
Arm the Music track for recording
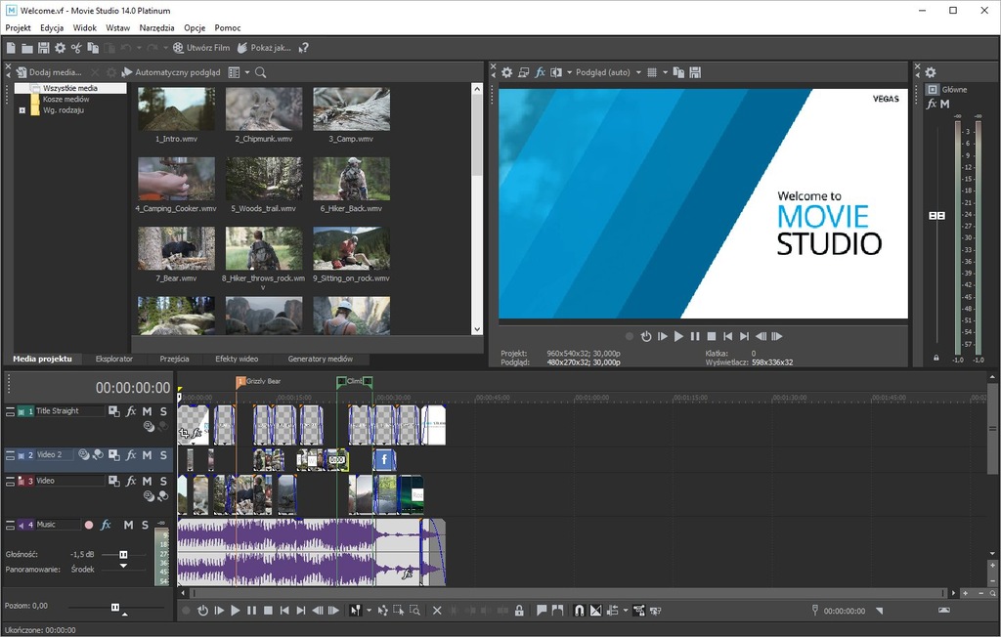pyautogui.click(x=89, y=525)
